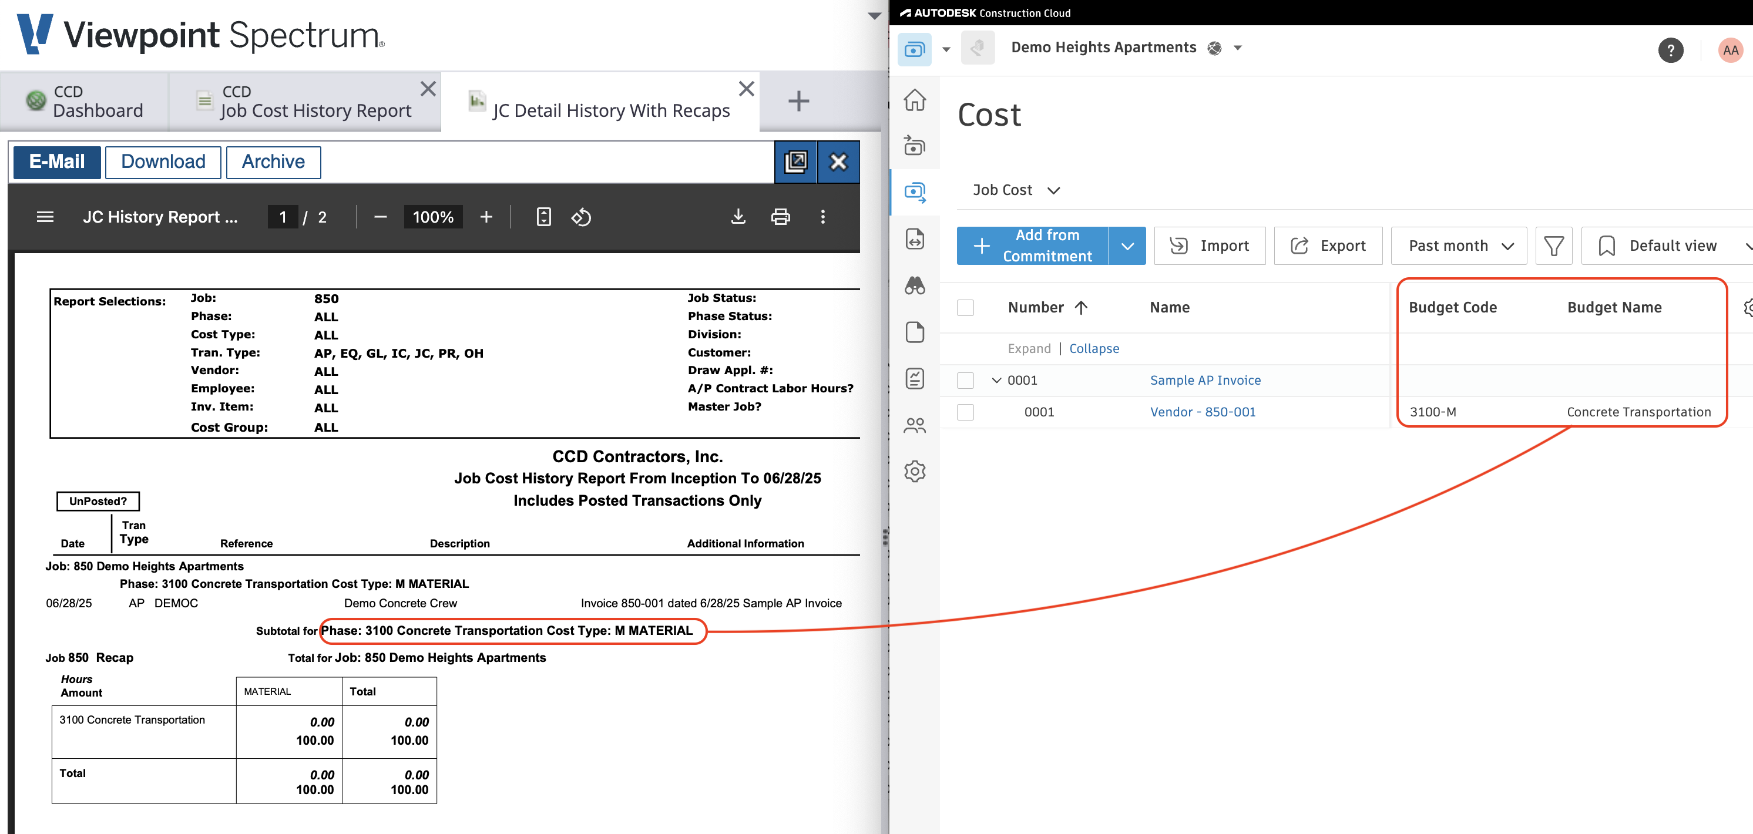Collapse the 0001 Sample AP Invoice row
This screenshot has height=834, width=1753.
tap(996, 380)
